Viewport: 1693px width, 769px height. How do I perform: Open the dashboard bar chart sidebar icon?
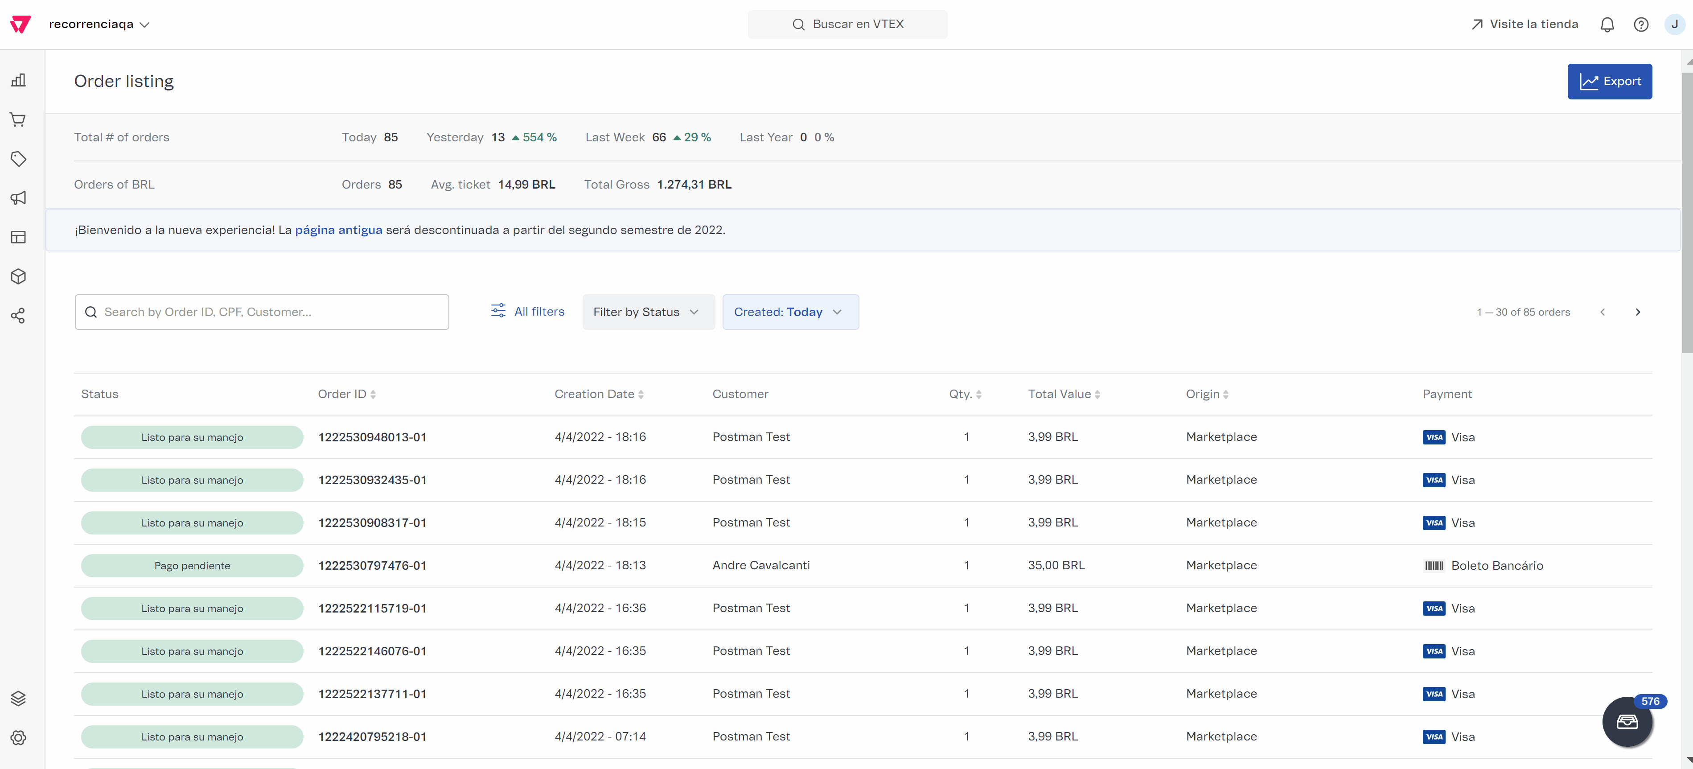coord(18,80)
